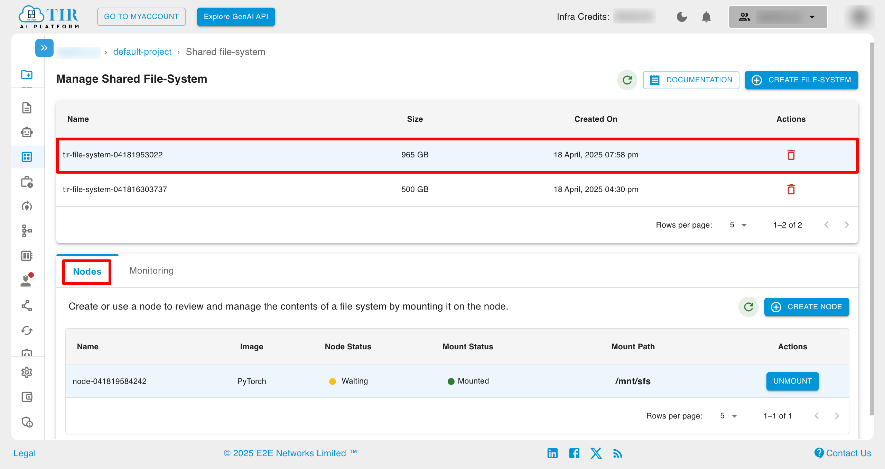The image size is (885, 469).
Task: Open the DOCUMENTATION button
Action: point(691,80)
